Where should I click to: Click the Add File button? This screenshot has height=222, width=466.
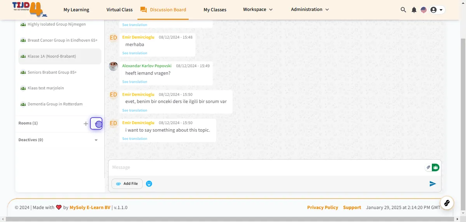pyautogui.click(x=127, y=184)
